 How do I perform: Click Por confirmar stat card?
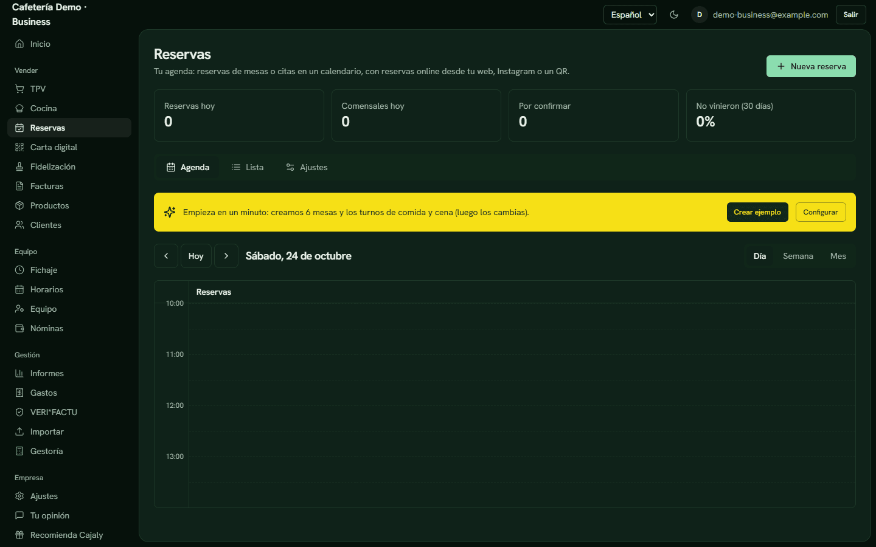(594, 115)
